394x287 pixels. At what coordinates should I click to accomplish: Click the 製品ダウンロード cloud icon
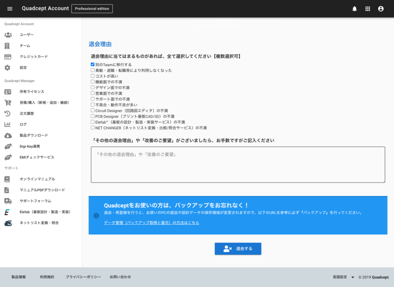[x=8, y=135]
